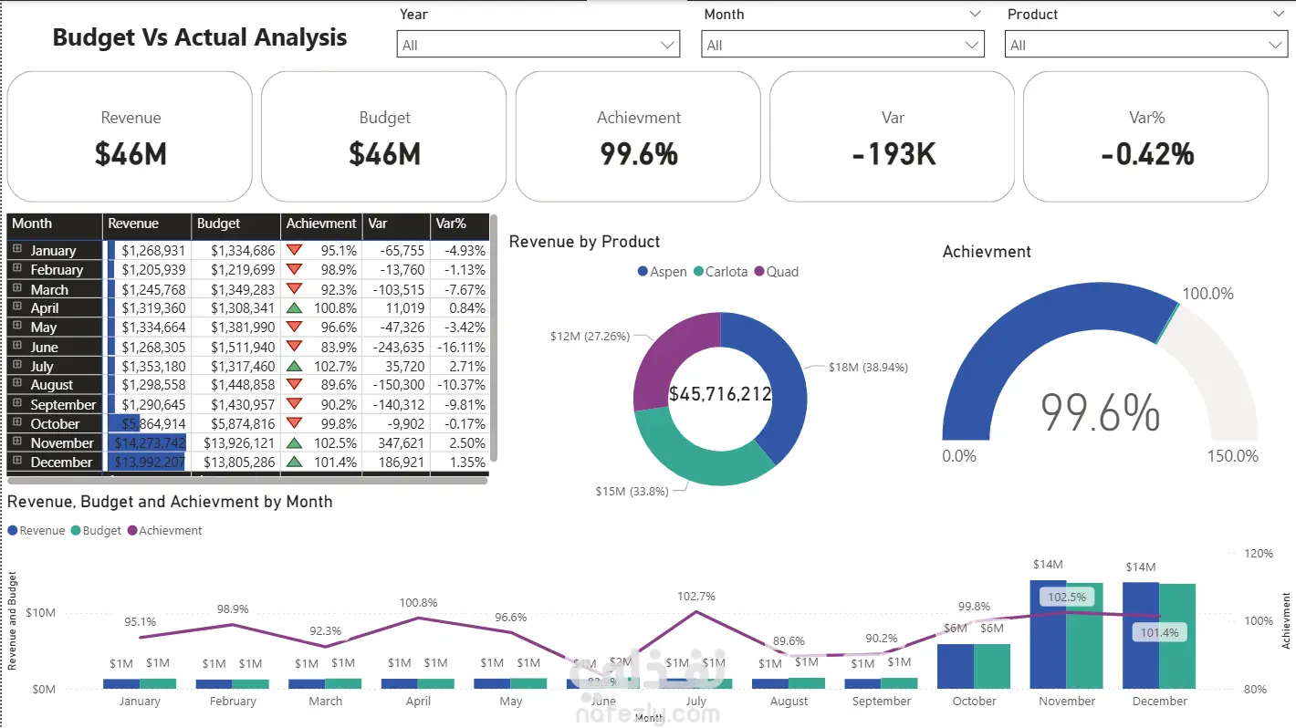
Task: Expand the January row in the table
Action: (17, 249)
